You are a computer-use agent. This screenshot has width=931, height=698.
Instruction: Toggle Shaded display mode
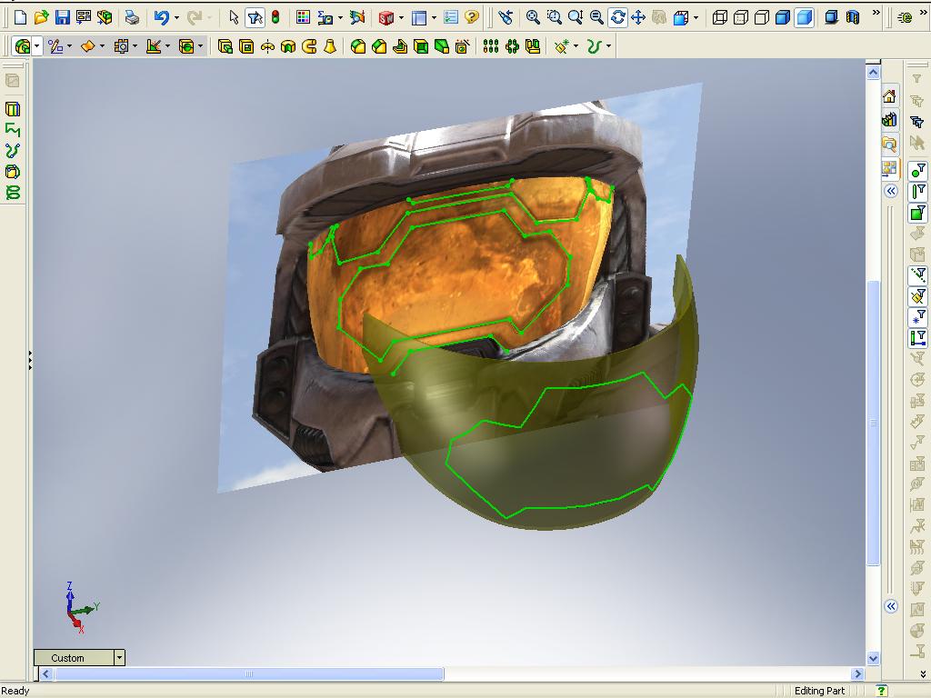[804, 17]
